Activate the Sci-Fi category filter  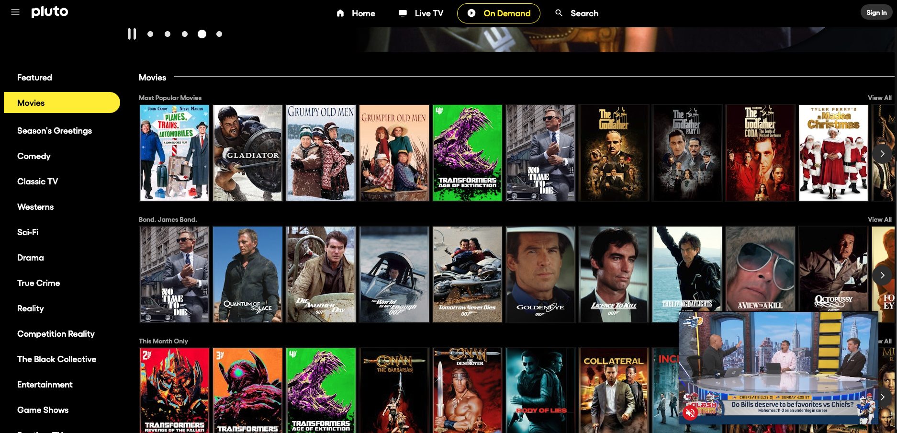[26, 232]
